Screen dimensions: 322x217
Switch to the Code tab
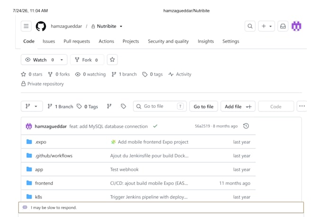tap(29, 41)
